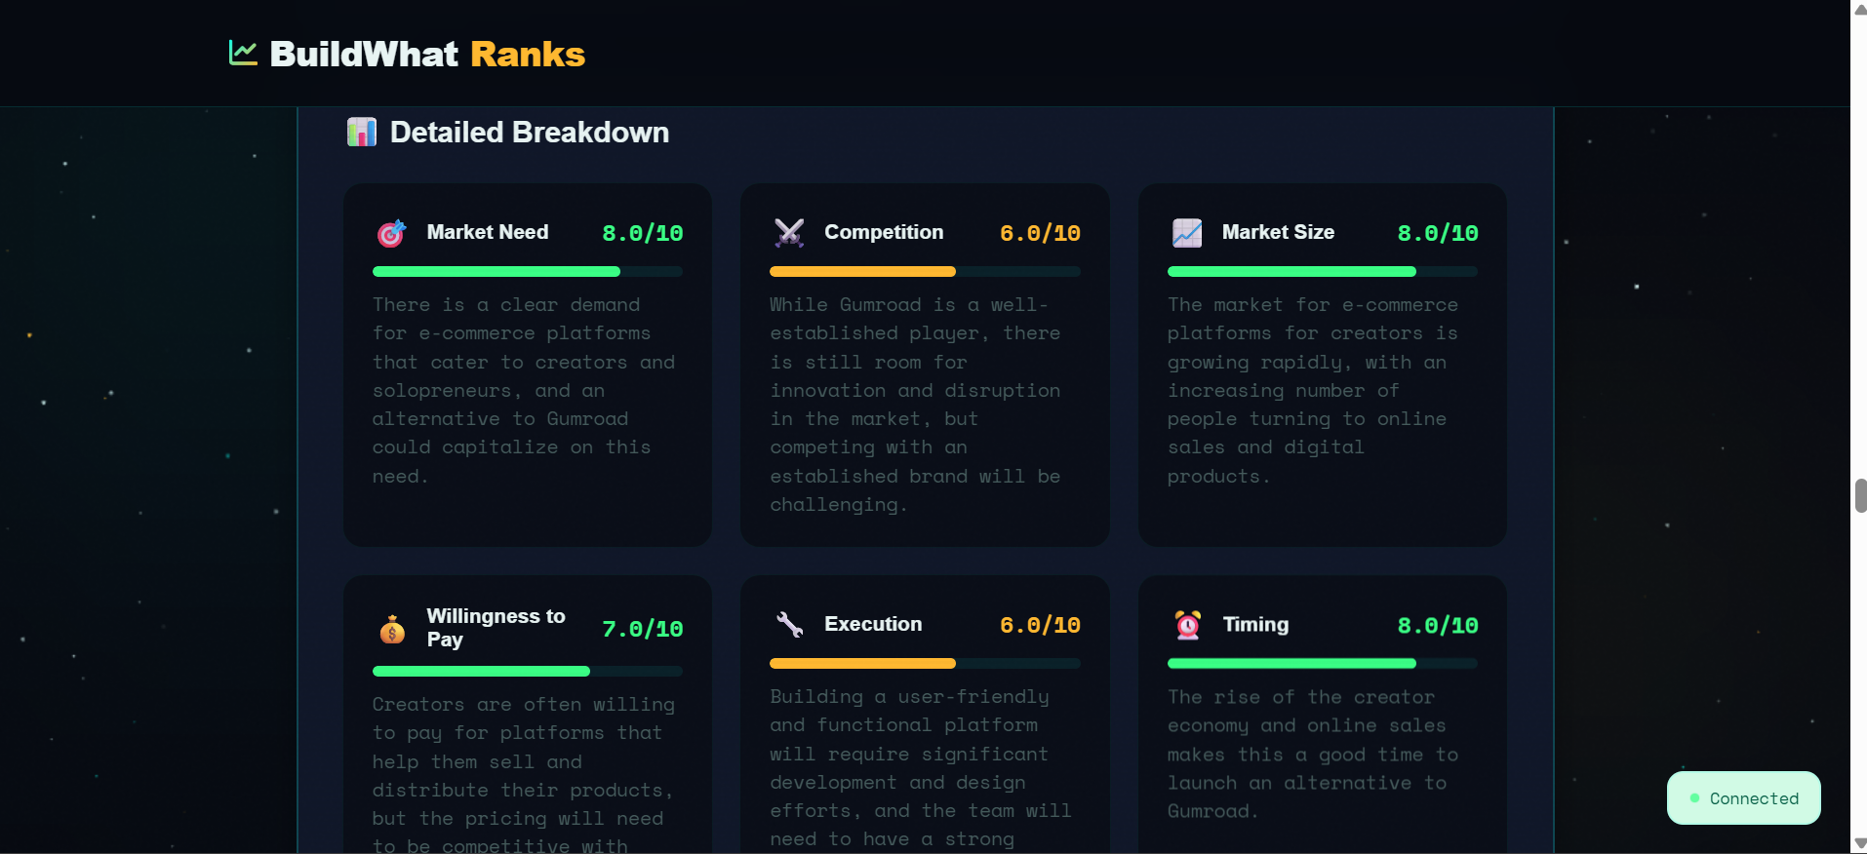Click the Connected status badge
The image size is (1867, 854).
[1743, 798]
